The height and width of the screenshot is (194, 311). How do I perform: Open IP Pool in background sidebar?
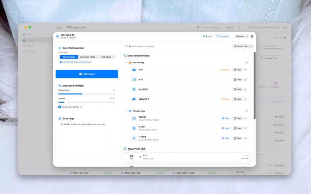click(x=30, y=46)
